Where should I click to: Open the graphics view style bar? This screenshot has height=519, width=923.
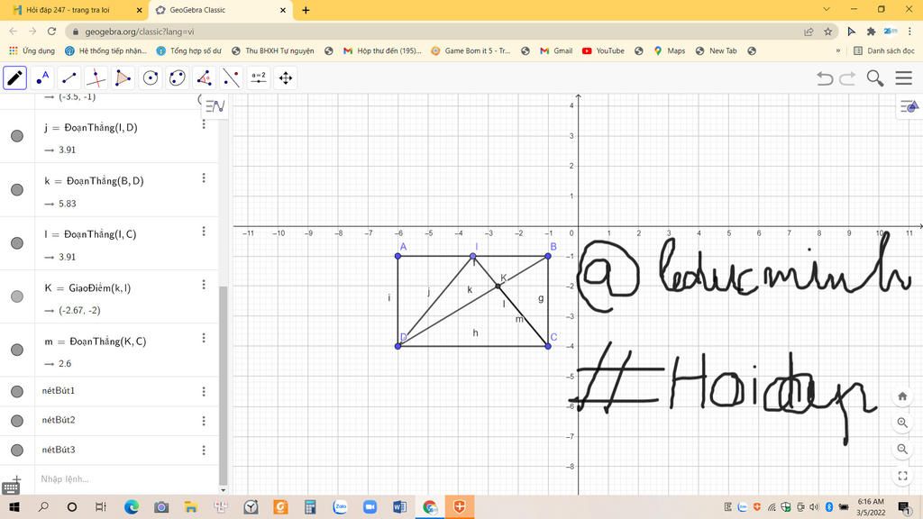(x=909, y=106)
